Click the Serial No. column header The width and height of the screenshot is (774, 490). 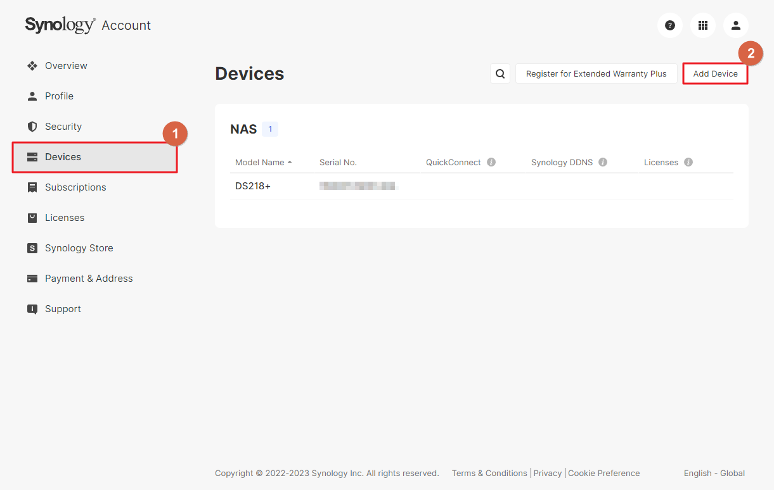coord(338,162)
